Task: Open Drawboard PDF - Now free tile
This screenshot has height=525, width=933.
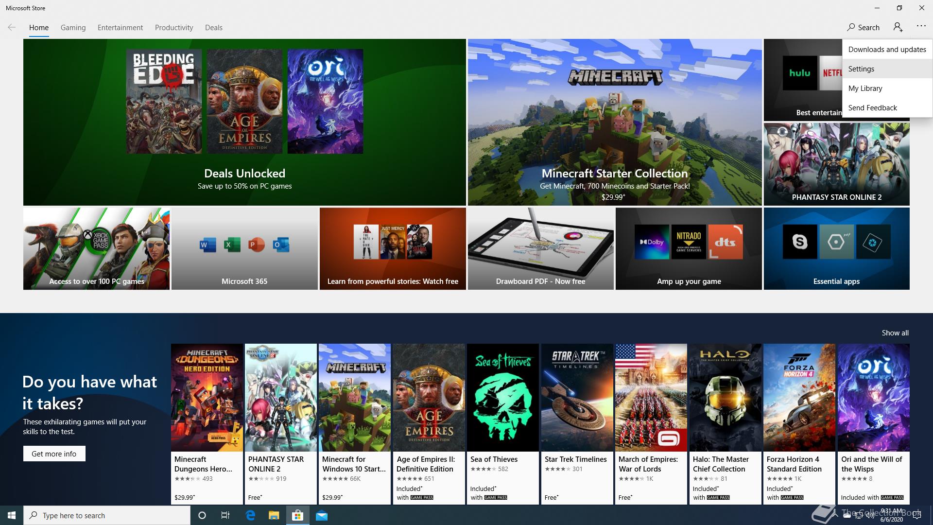Action: (540, 249)
